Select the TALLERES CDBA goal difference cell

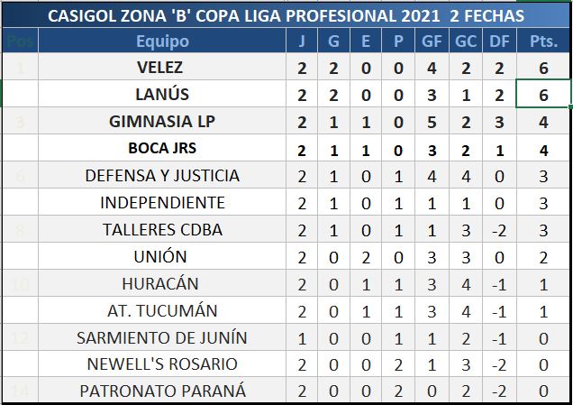pyautogui.click(x=499, y=229)
